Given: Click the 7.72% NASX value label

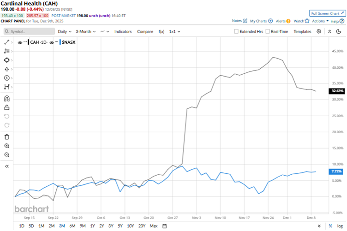Looking at the screenshot, I should (336, 172).
